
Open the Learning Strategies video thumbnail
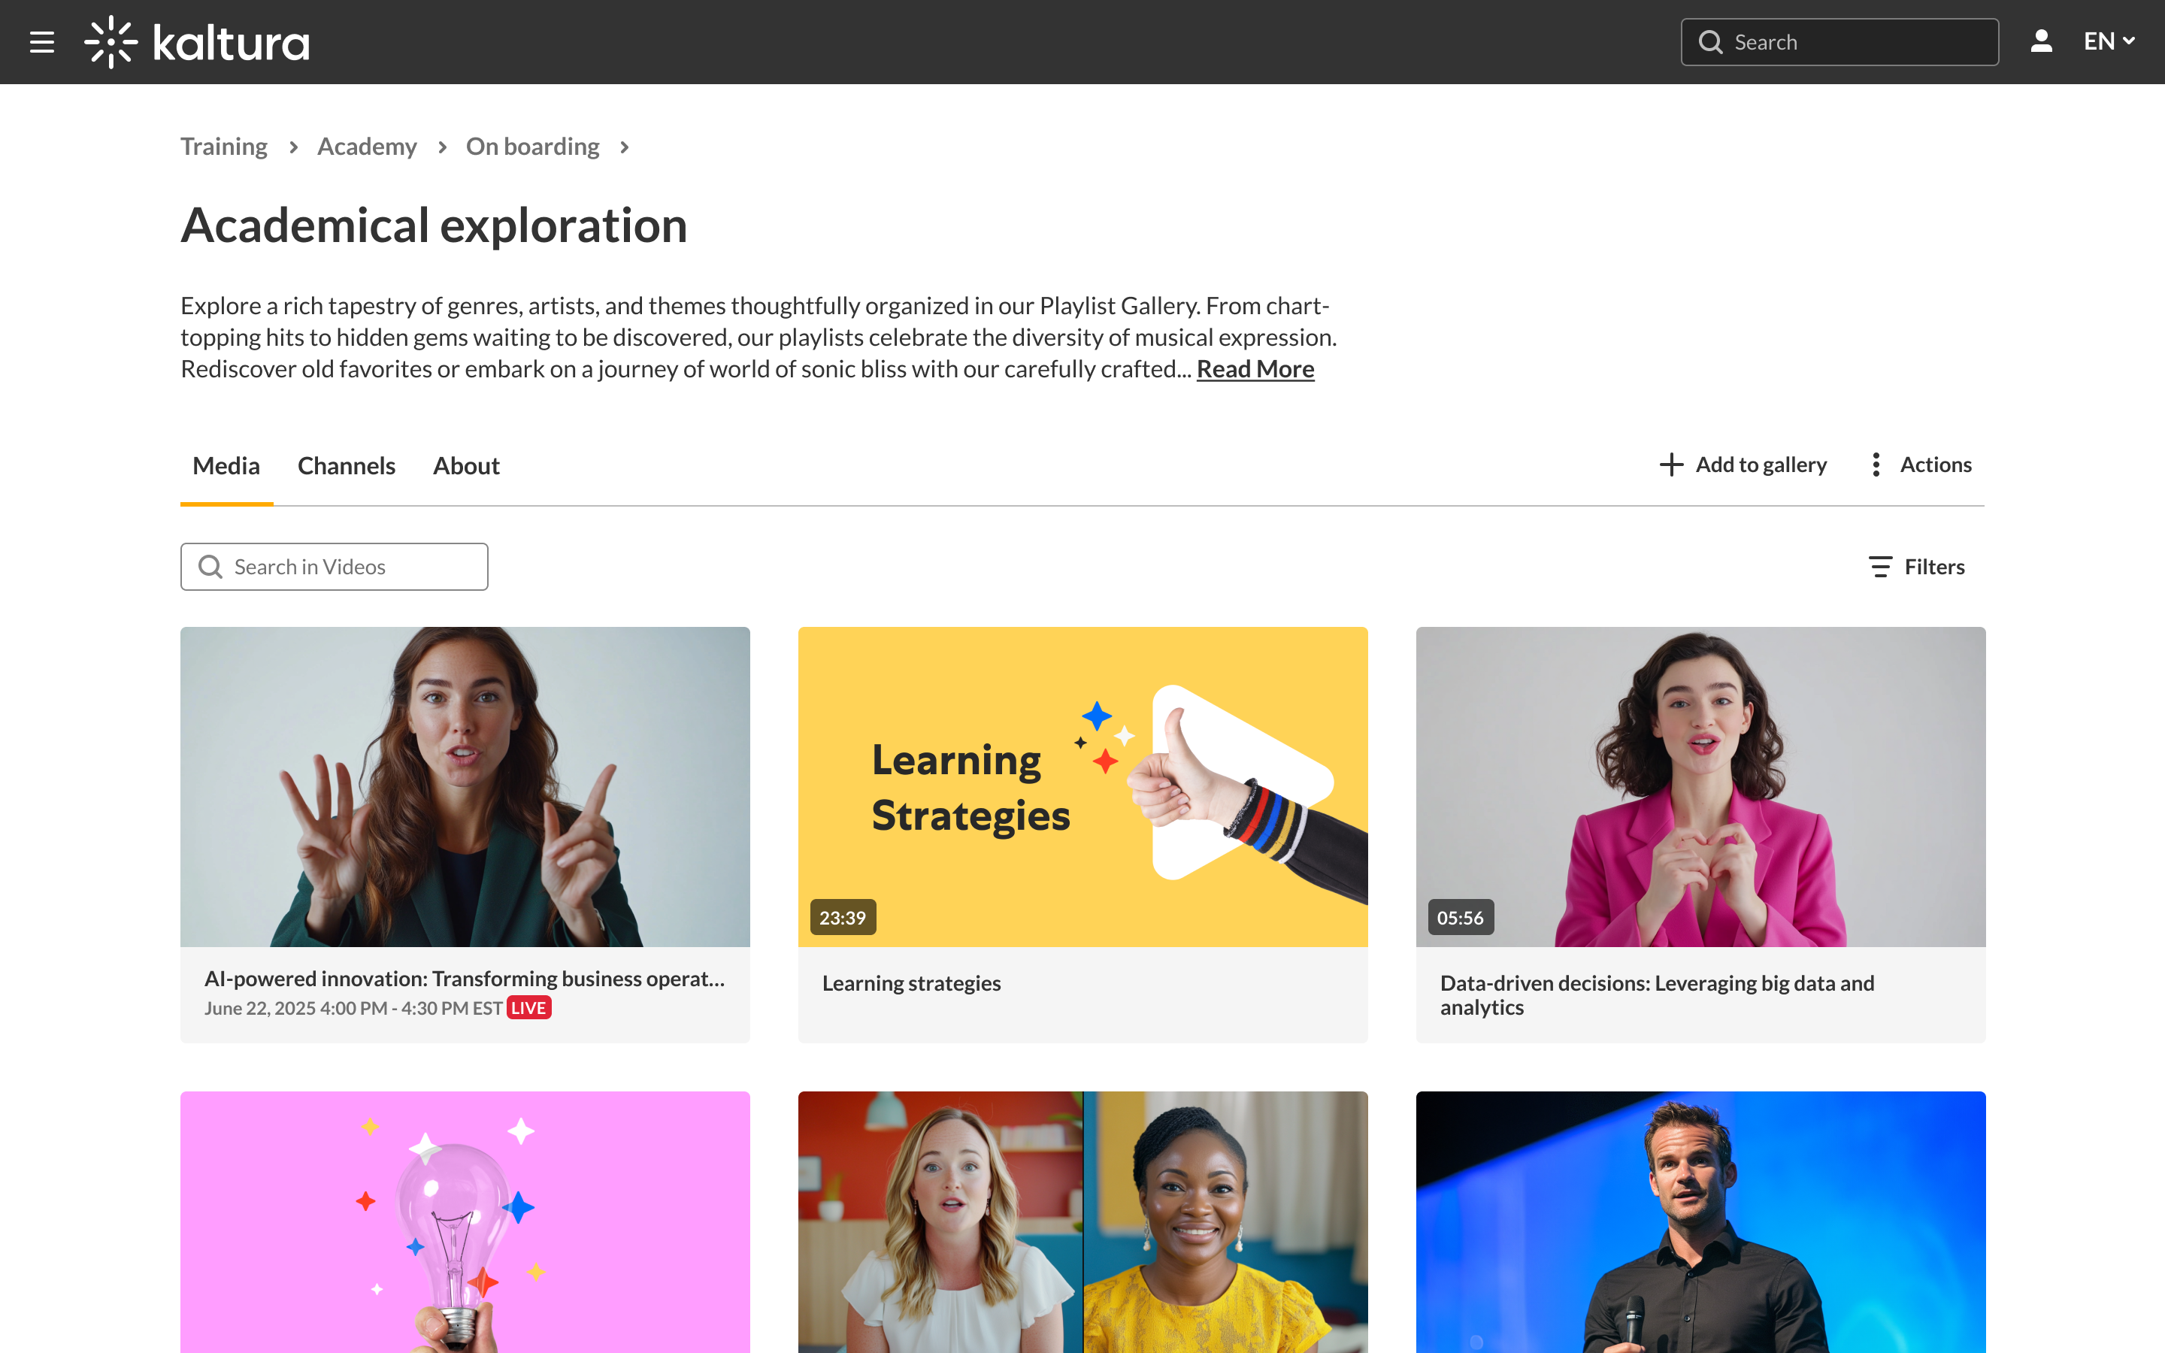point(1082,785)
